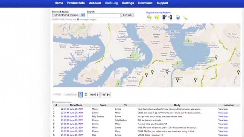Click 'VOICE CALL - duration:1:0' entry
244x137 pixels.
(150, 135)
